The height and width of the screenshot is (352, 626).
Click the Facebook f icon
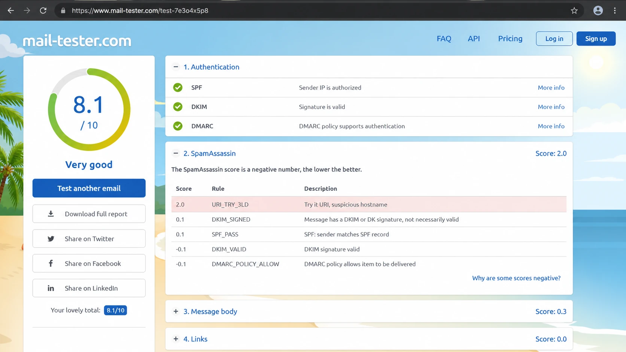tap(51, 263)
